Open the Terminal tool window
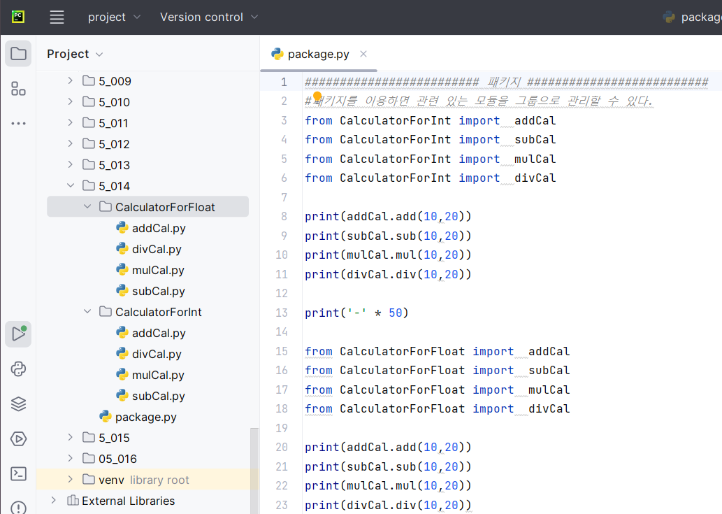This screenshot has width=722, height=514. 18,473
